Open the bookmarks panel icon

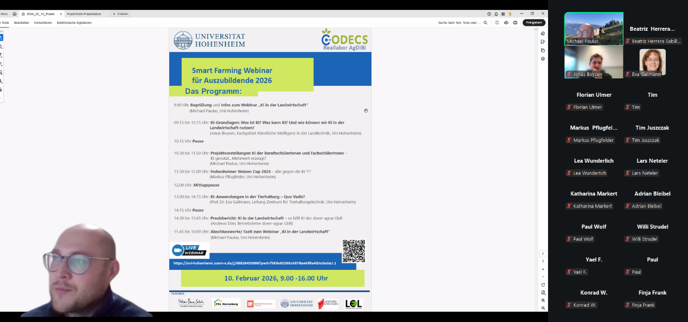point(543,42)
